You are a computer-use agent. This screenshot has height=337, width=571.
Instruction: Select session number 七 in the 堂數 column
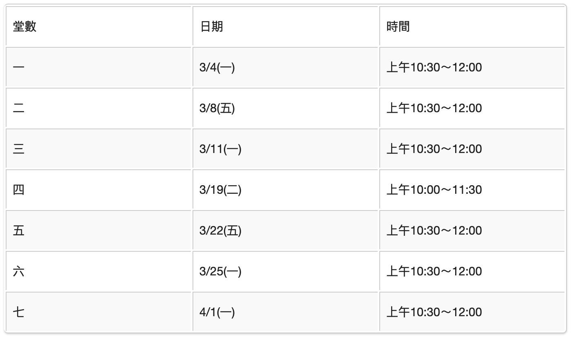click(x=19, y=312)
